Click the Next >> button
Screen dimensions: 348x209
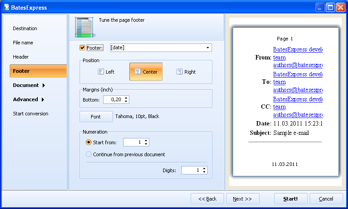point(243,199)
